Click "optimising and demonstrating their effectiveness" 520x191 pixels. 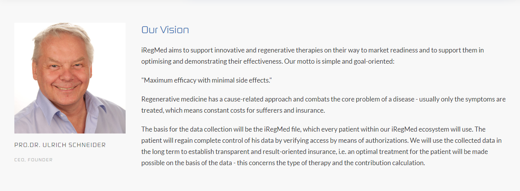coord(212,61)
